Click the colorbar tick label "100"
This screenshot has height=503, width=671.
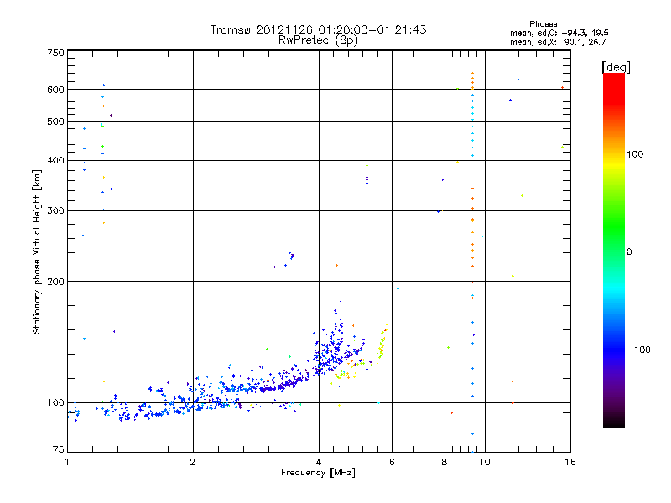(635, 154)
